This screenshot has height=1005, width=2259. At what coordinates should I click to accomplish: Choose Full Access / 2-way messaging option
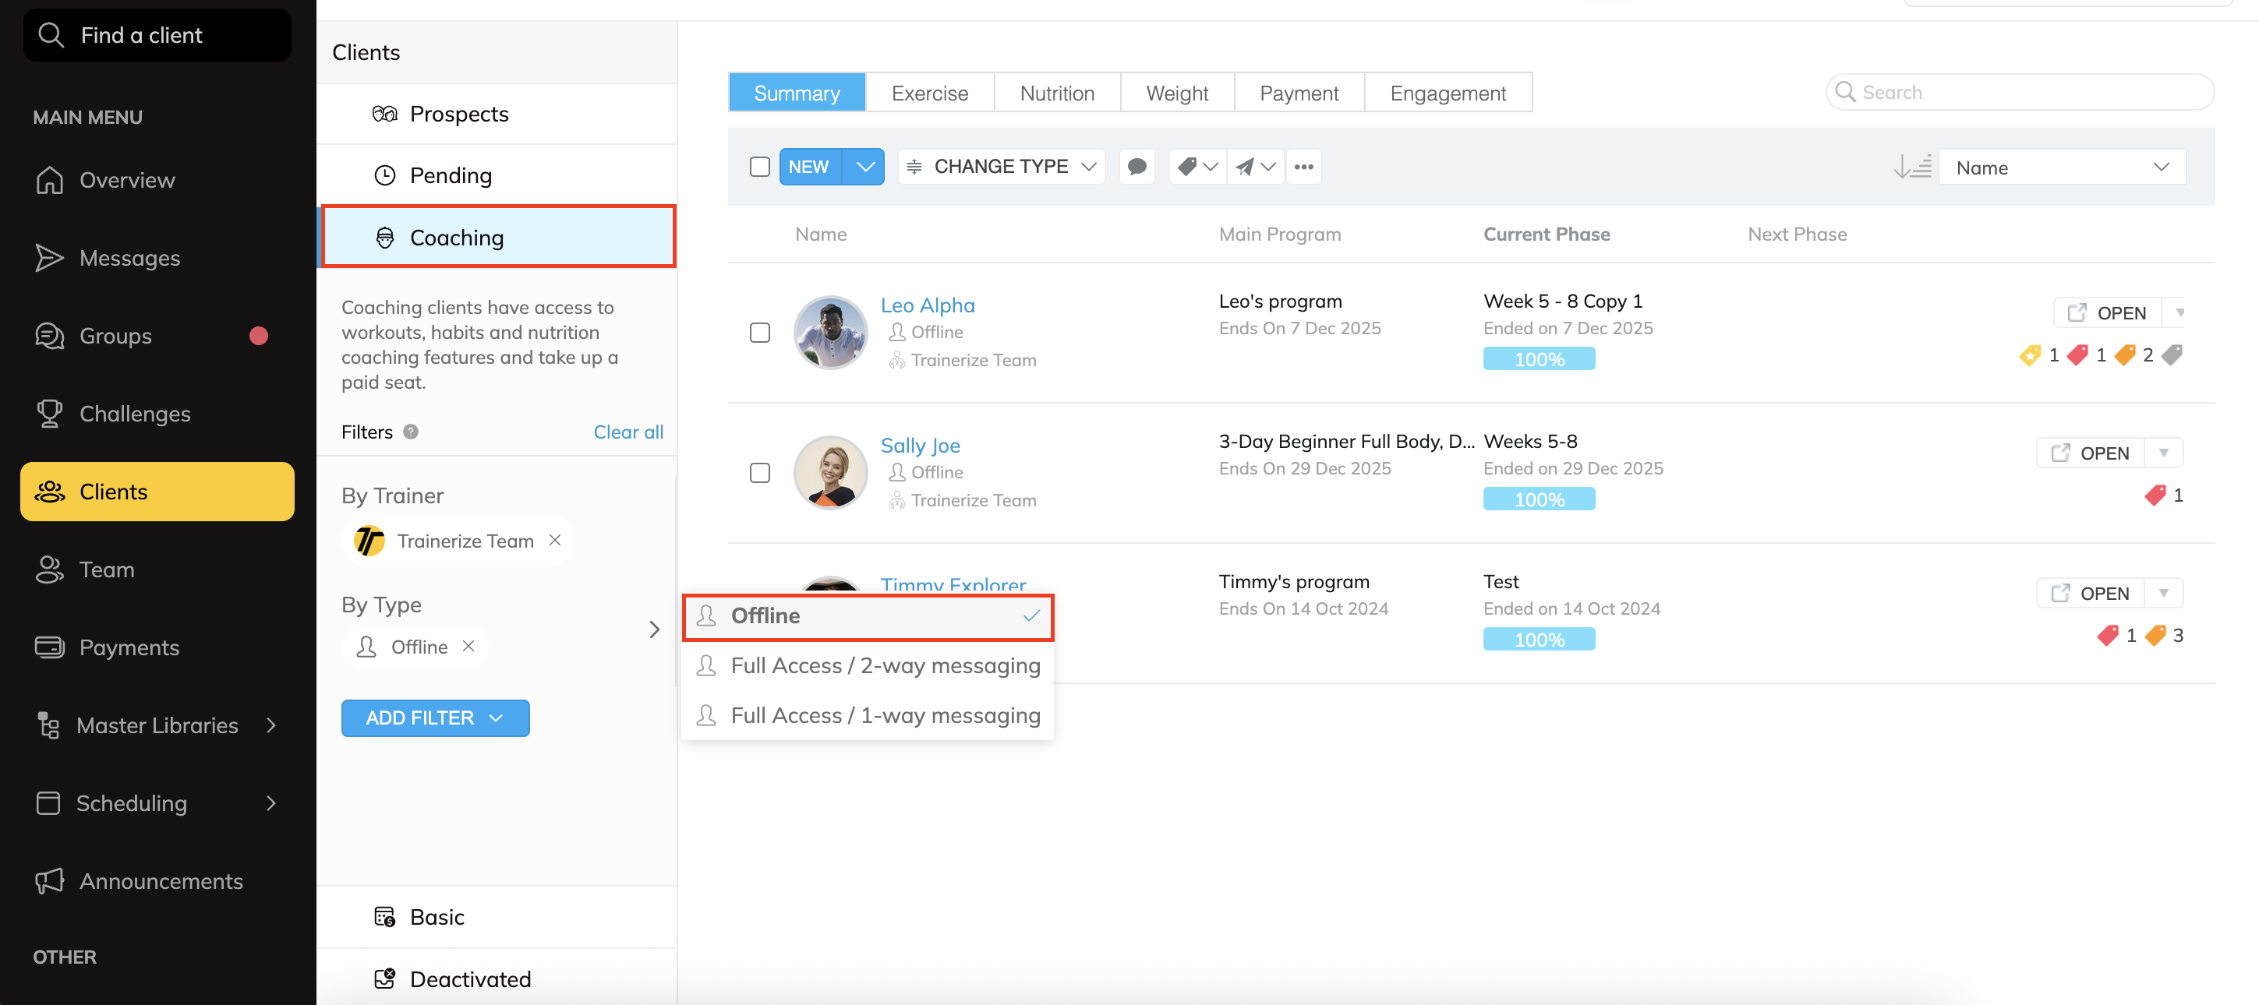[885, 666]
